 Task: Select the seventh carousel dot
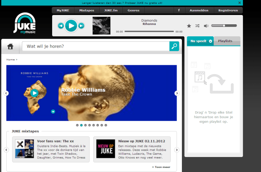pos(102,125)
